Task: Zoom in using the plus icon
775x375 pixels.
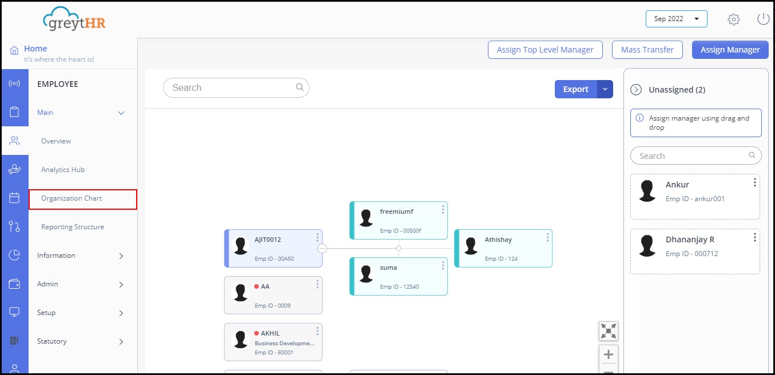Action: pos(608,354)
